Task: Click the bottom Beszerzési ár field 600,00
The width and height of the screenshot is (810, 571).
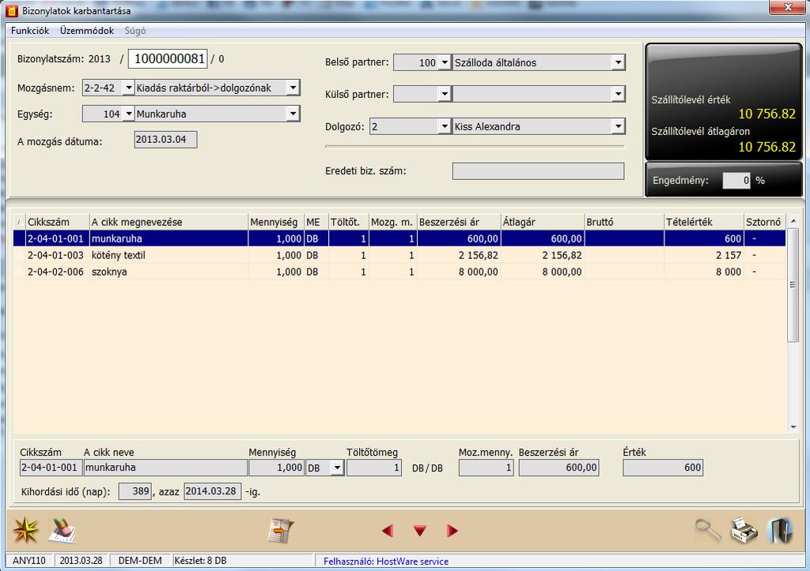Action: (559, 468)
